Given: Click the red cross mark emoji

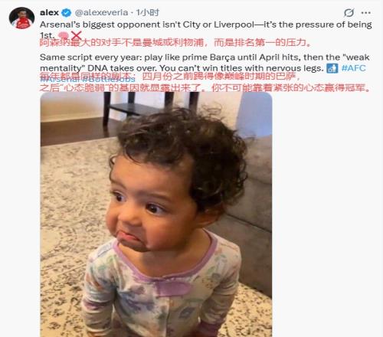Looking at the screenshot, I should (76, 35).
